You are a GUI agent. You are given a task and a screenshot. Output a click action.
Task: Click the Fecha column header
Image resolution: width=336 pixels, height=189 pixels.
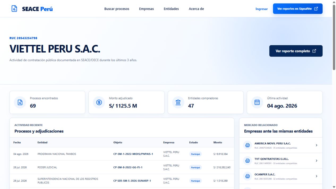tap(17, 143)
